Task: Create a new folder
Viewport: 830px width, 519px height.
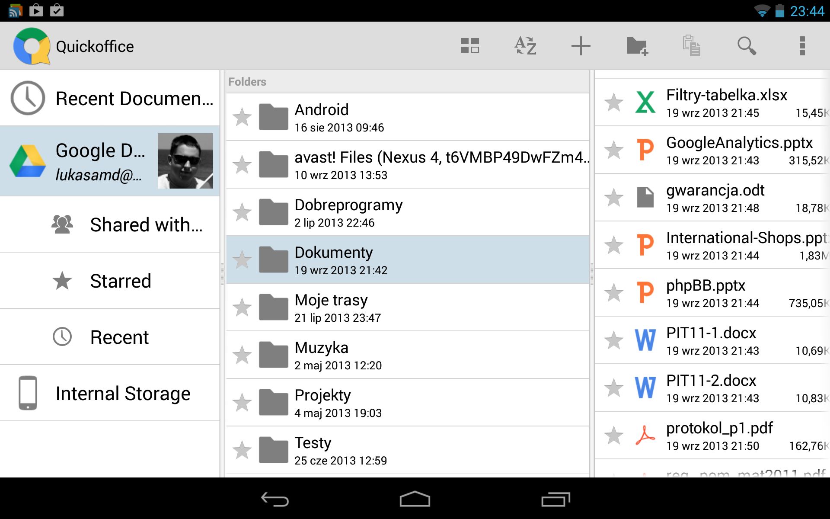Action: tap(637, 46)
